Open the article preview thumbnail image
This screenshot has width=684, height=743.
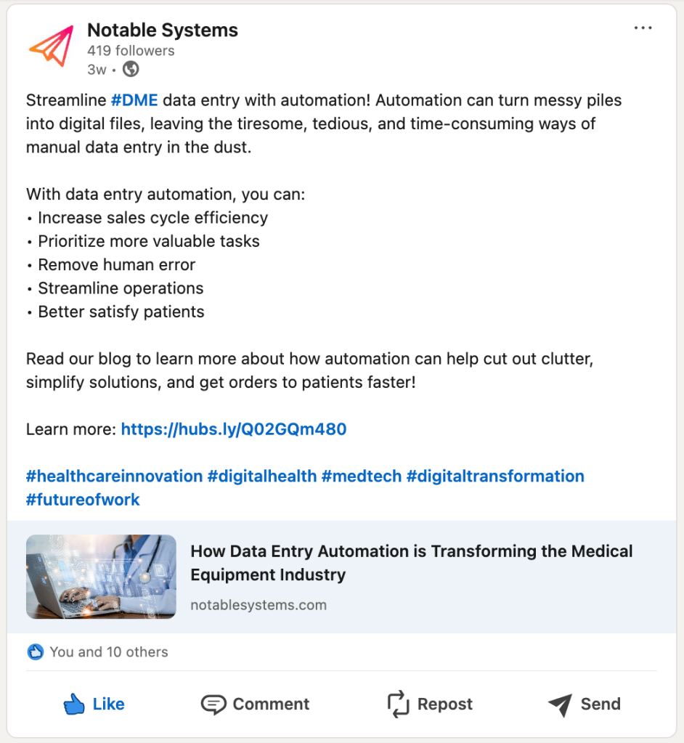(x=101, y=577)
